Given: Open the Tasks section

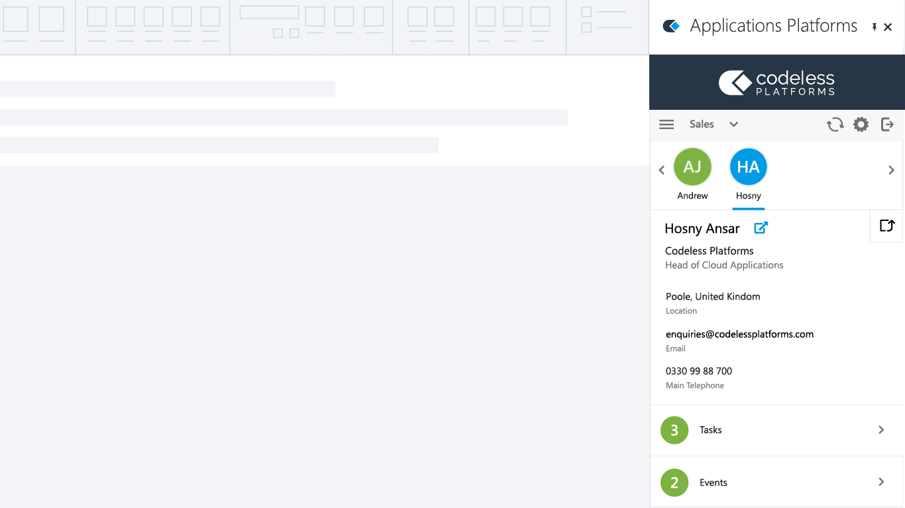Looking at the screenshot, I should 776,431.
